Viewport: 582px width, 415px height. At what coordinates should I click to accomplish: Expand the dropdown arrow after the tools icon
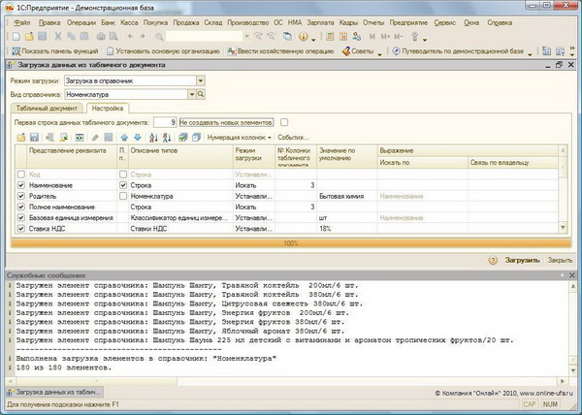425,40
